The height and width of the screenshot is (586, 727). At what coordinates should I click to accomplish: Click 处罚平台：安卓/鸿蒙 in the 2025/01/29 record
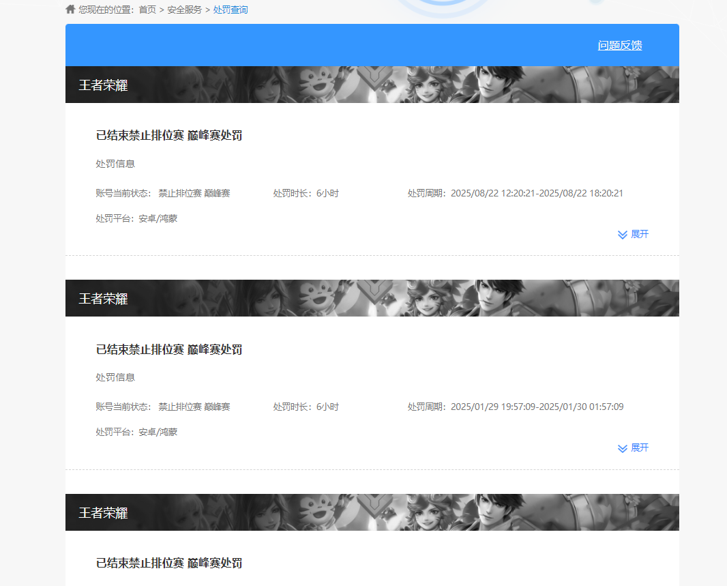click(136, 432)
